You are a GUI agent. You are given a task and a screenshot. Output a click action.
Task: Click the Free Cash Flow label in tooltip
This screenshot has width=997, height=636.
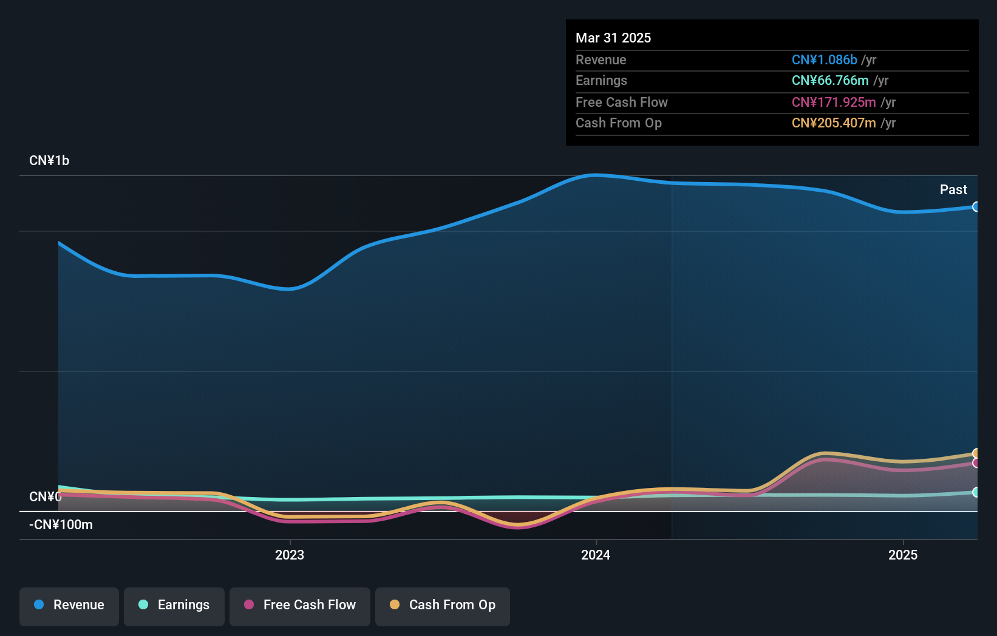pos(622,102)
